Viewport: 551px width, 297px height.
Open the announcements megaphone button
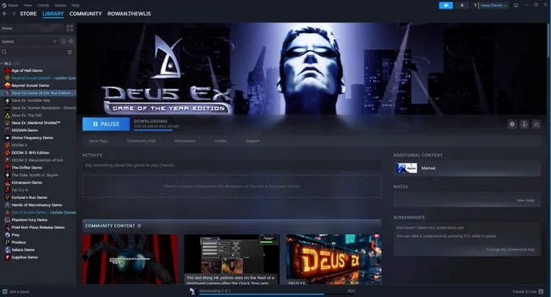(x=446, y=6)
